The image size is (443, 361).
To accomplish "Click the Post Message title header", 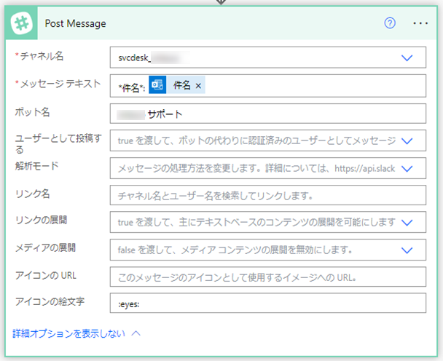I will (76, 23).
